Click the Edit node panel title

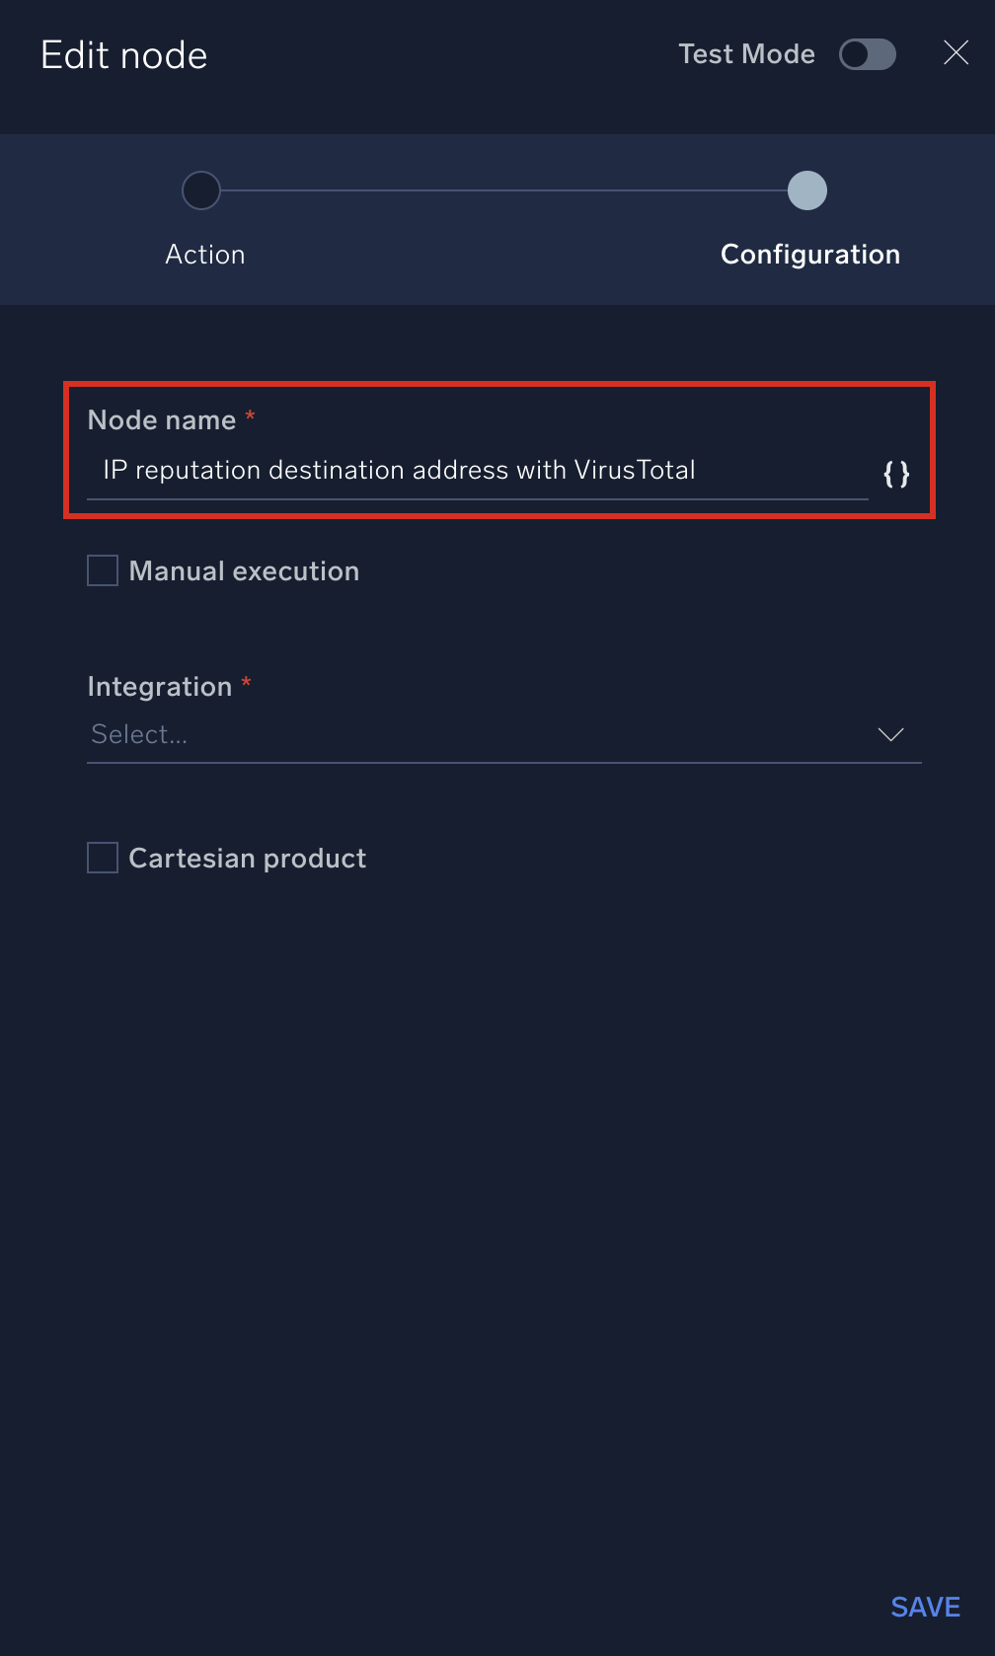click(124, 55)
